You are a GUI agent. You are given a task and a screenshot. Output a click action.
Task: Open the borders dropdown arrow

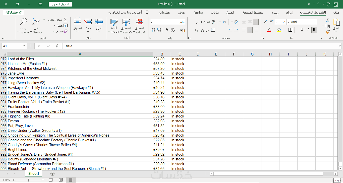(x=286, y=30)
